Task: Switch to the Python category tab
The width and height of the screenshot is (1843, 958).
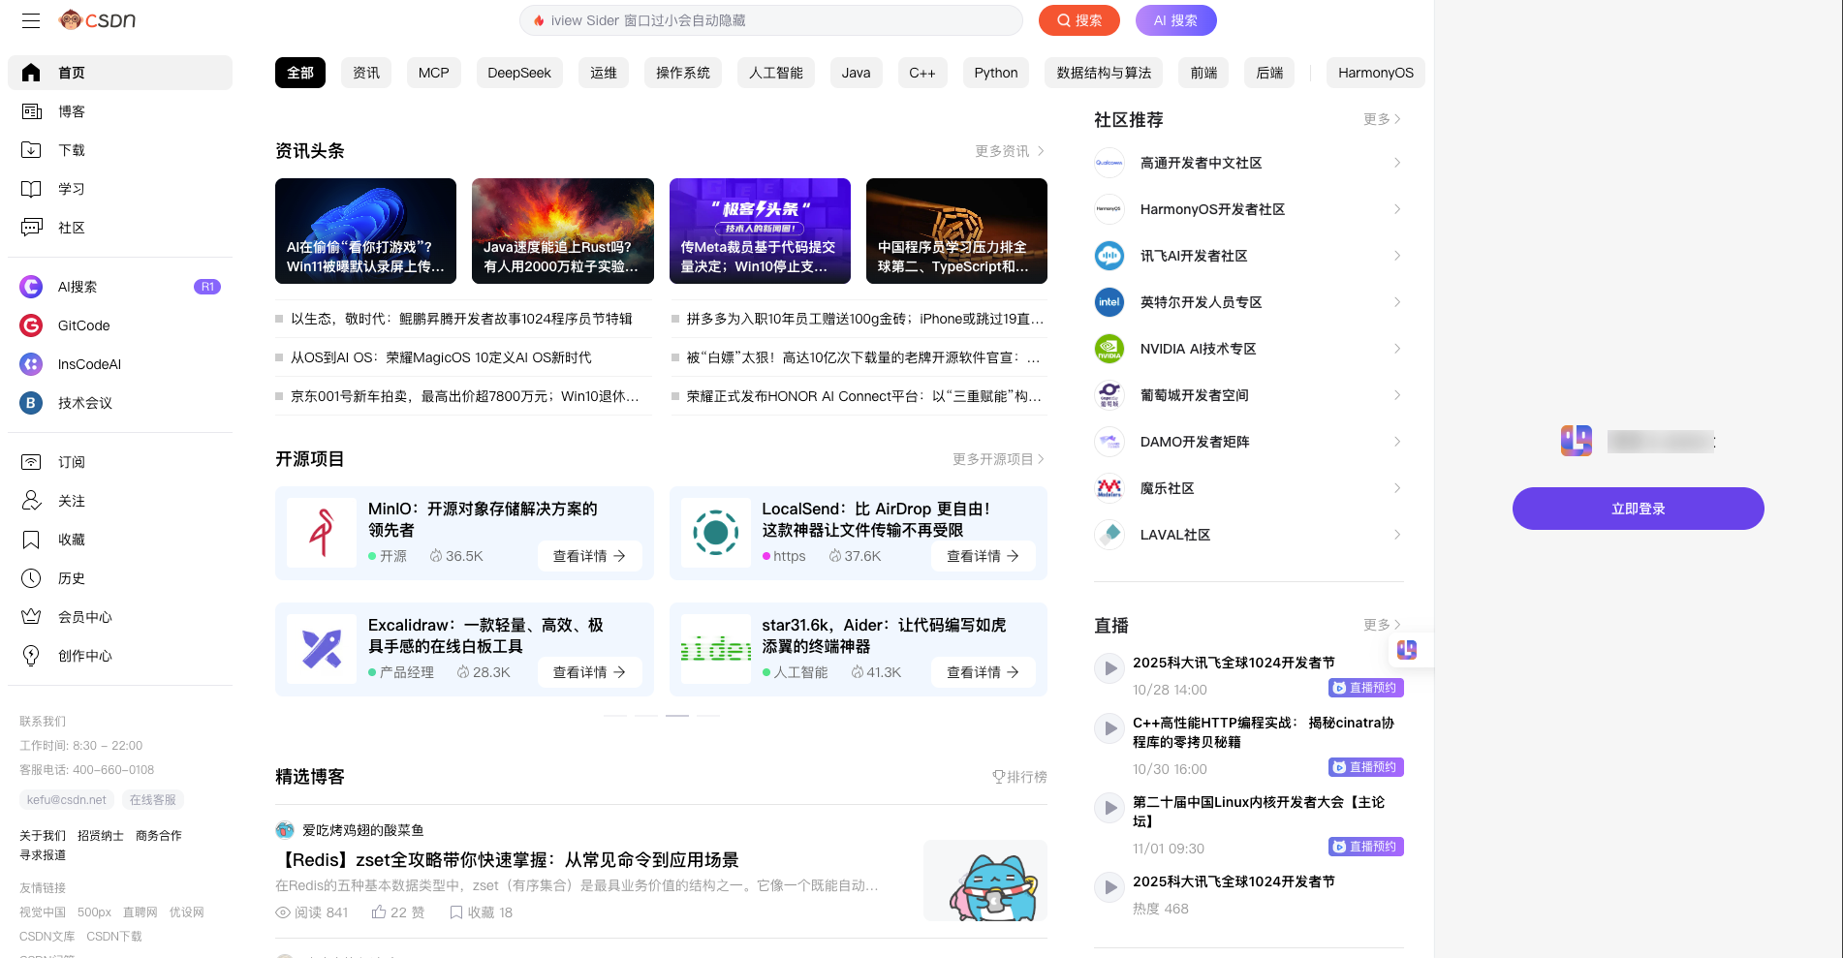Action: click(995, 73)
